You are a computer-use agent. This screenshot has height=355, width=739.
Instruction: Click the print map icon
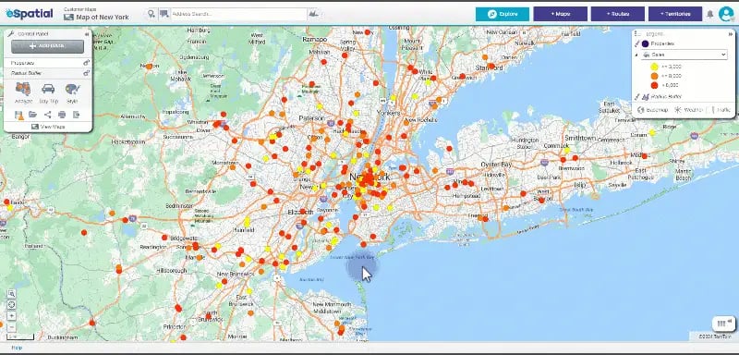(x=62, y=115)
